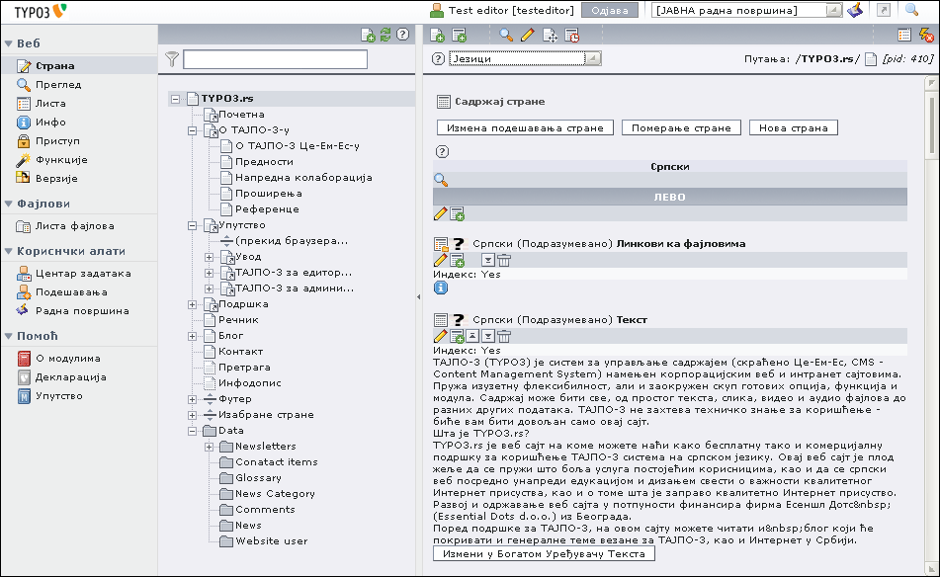
Task: Collapse page tree via divider arrow
Action: pyautogui.click(x=418, y=296)
